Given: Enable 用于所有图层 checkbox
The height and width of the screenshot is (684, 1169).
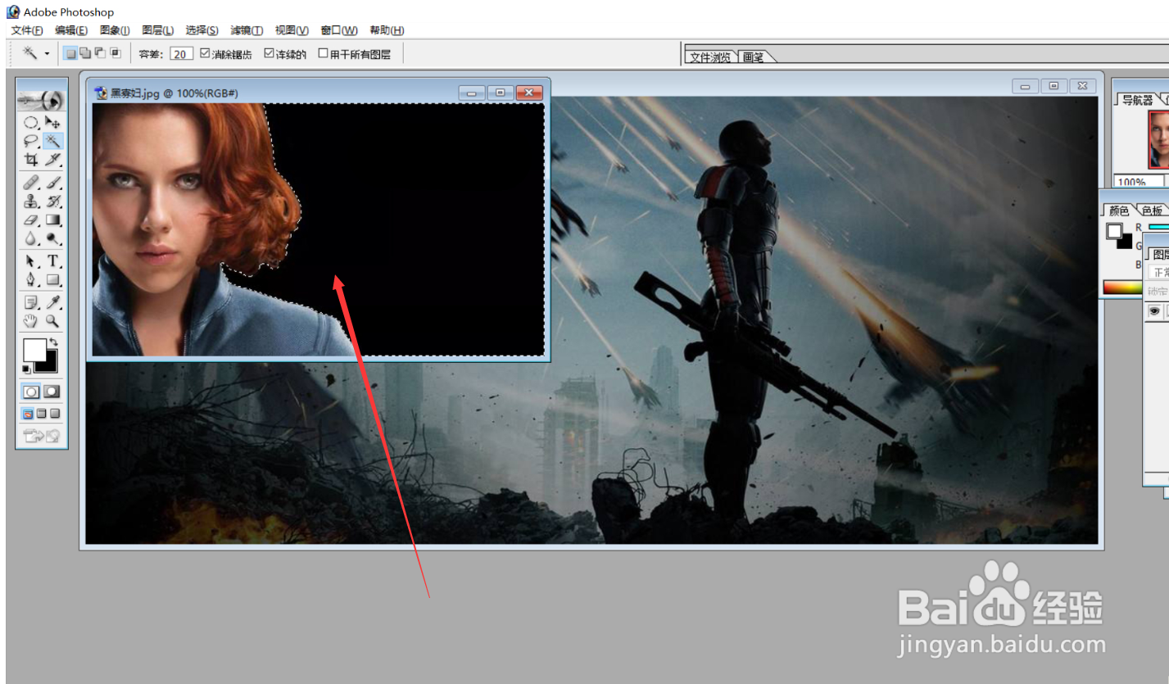Looking at the screenshot, I should point(323,53).
